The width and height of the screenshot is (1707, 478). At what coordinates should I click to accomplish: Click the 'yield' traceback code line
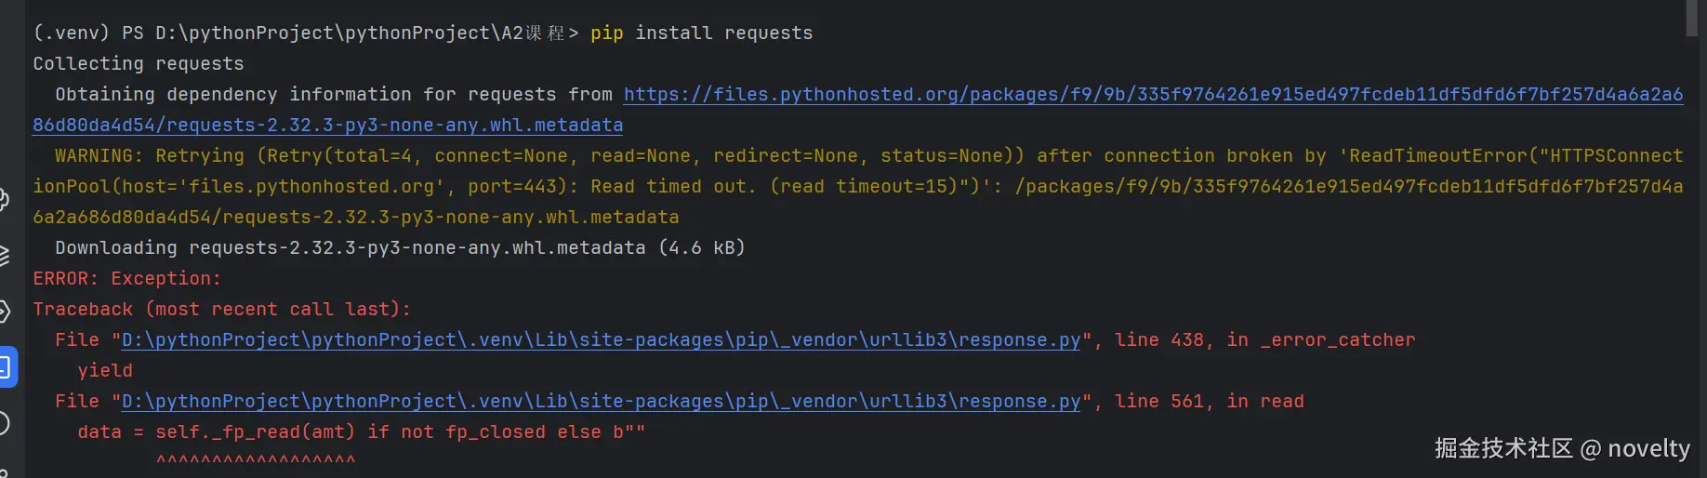(105, 371)
